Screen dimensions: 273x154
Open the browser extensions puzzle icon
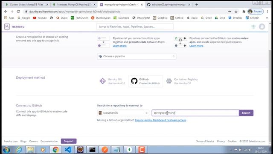coord(244,12)
